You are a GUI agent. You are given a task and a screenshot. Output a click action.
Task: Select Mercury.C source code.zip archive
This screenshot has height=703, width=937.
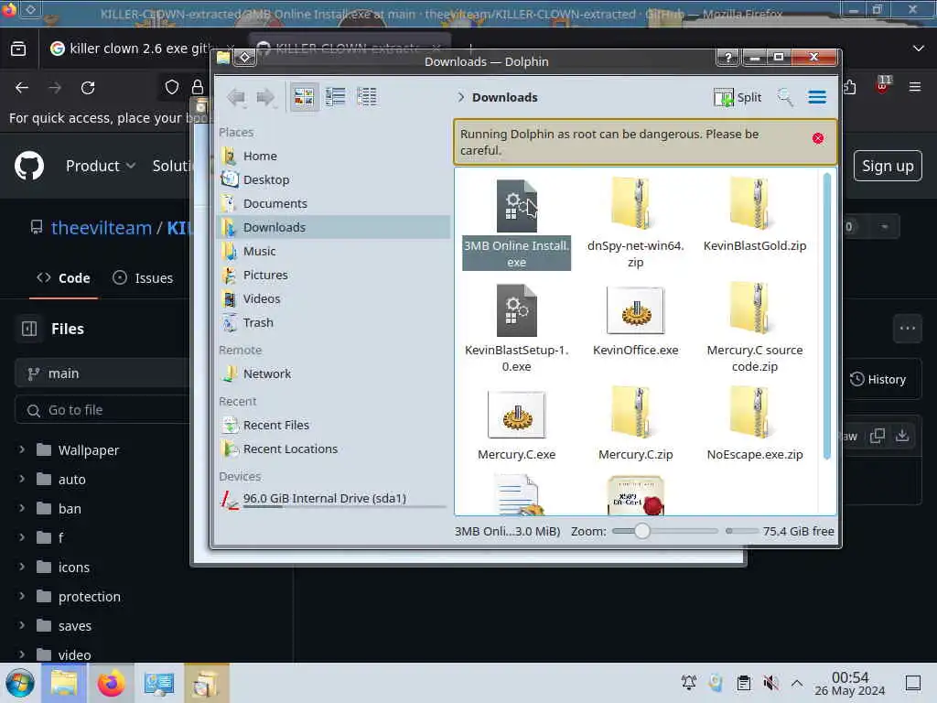coord(755,329)
